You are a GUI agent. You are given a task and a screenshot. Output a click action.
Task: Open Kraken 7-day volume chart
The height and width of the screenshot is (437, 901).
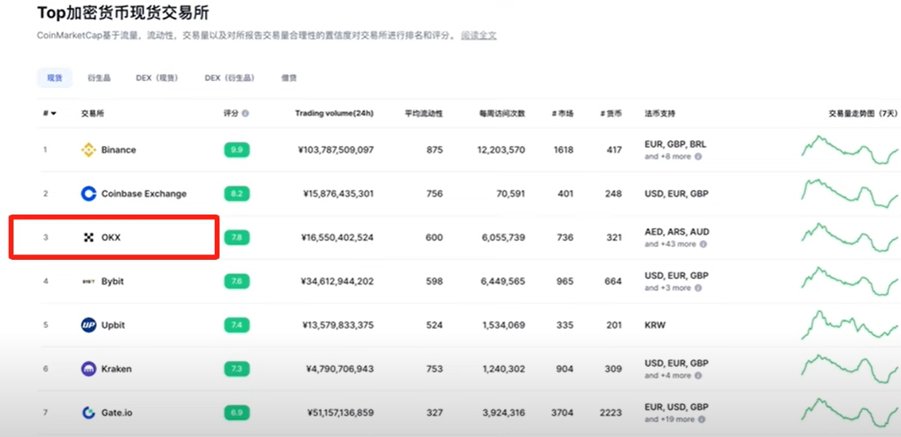point(849,369)
